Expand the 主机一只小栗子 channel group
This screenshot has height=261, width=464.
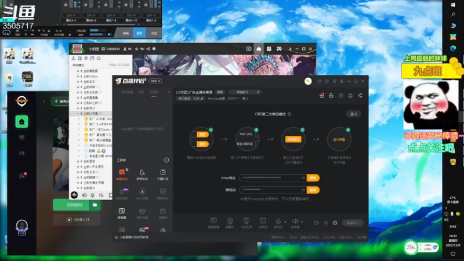click(78, 166)
